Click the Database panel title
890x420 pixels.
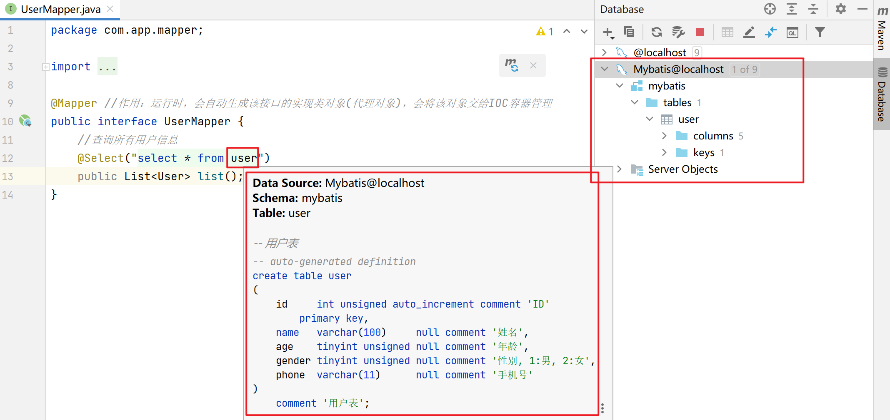[622, 9]
